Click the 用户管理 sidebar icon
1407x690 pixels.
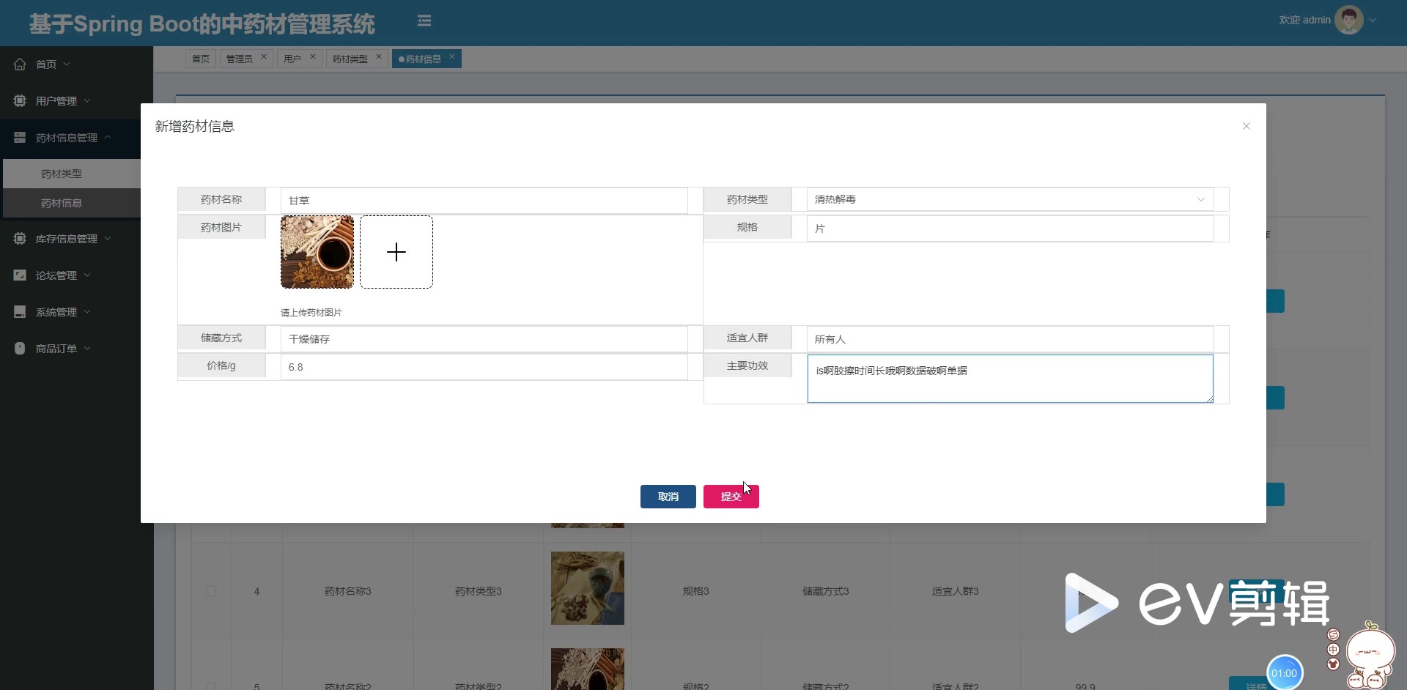[20, 101]
